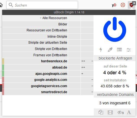Image resolution: width=137 pixels, height=118 pixels.
Task: Click the red circular extension icon
Action: 123,5
